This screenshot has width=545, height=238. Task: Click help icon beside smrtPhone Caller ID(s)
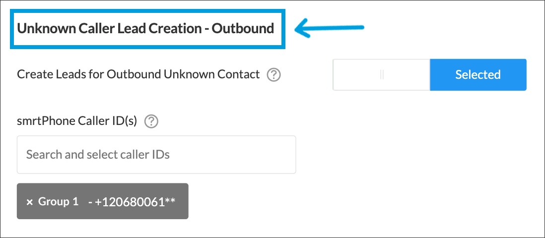(x=151, y=121)
